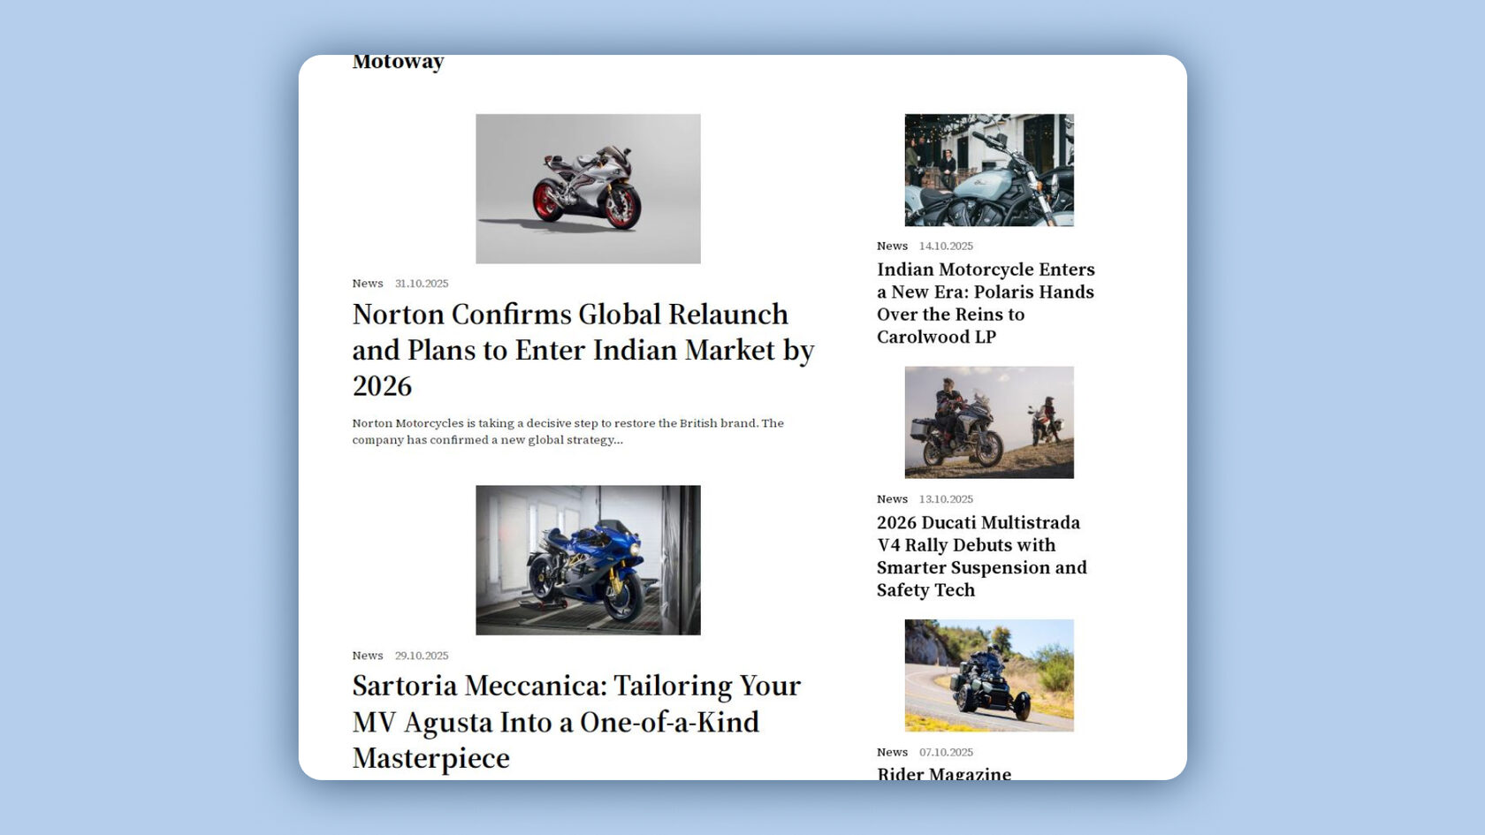Click the blue MV Agusta motorcycle photo
This screenshot has width=1485, height=835.
pyautogui.click(x=588, y=560)
